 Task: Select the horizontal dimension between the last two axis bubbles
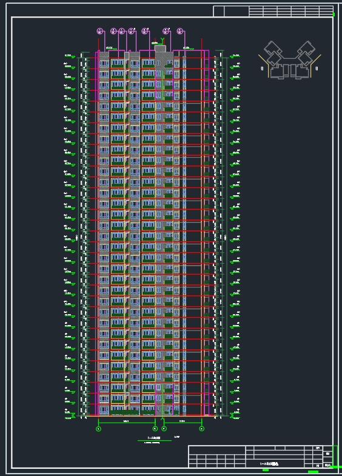(x=183, y=422)
